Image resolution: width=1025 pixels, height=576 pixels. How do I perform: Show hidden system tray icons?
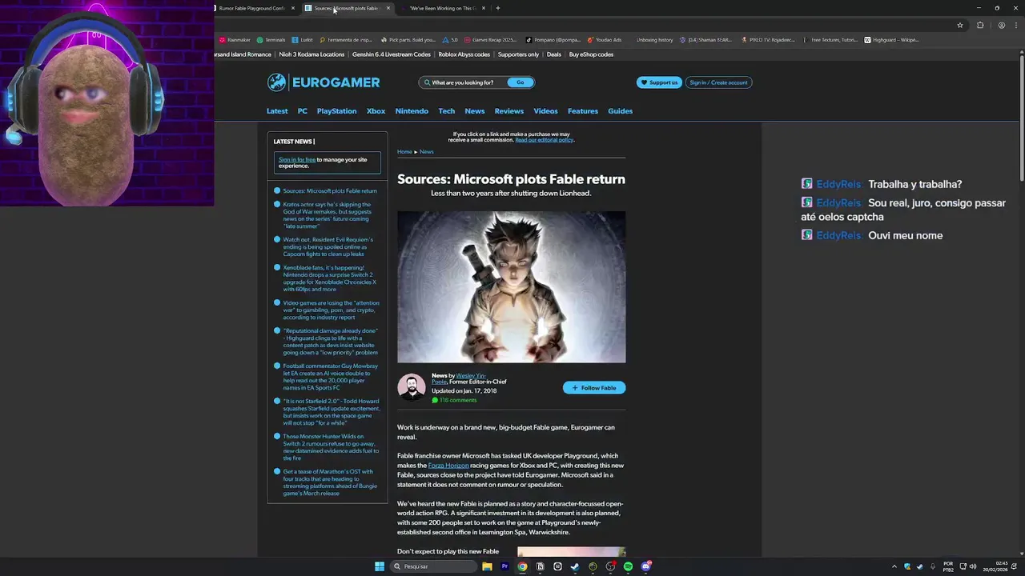(x=894, y=566)
